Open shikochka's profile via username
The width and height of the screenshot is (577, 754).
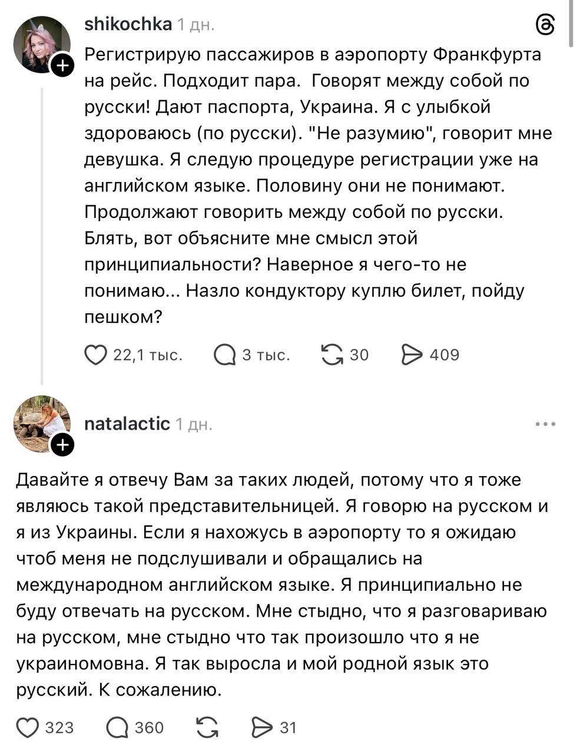point(128,24)
